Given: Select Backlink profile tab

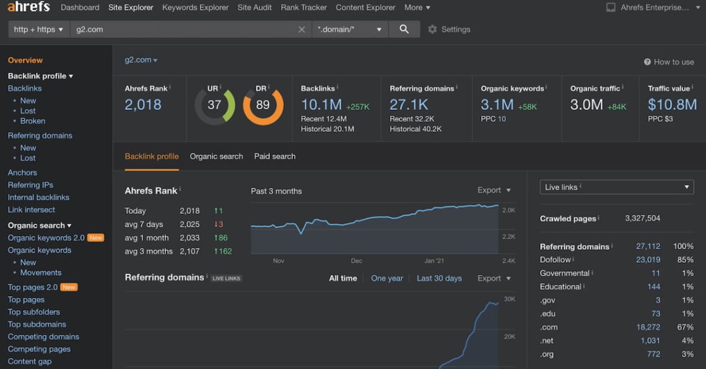Looking at the screenshot, I should [152, 156].
